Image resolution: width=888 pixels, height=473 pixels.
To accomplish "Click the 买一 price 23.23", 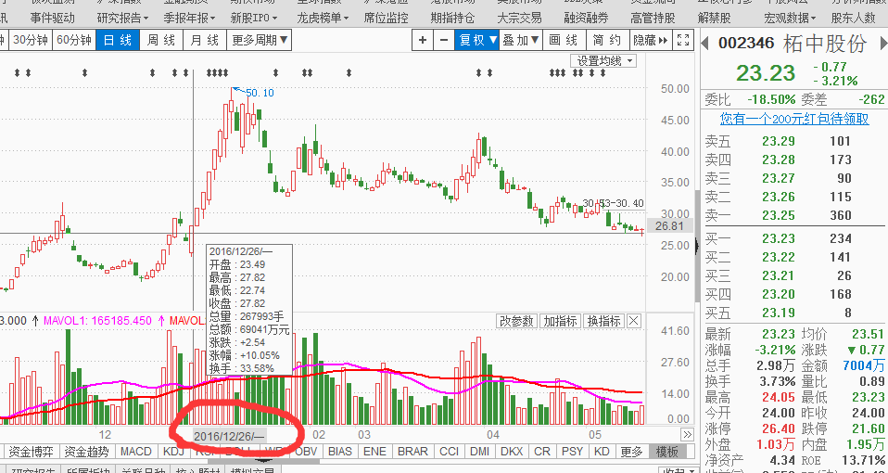I will pos(778,238).
